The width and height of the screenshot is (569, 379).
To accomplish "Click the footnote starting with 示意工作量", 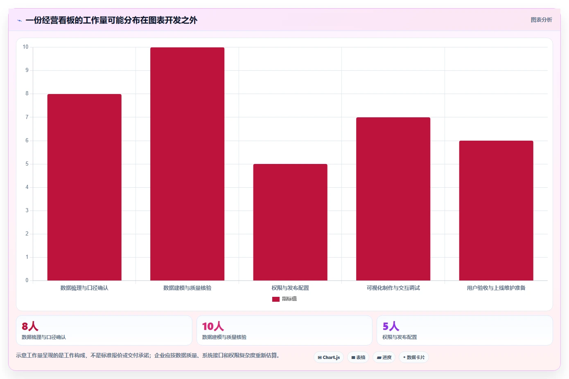I will pos(149,355).
